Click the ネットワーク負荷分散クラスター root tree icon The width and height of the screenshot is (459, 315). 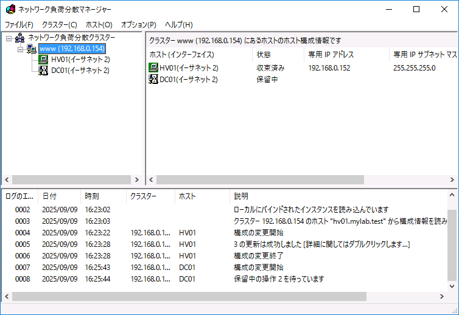click(x=19, y=38)
